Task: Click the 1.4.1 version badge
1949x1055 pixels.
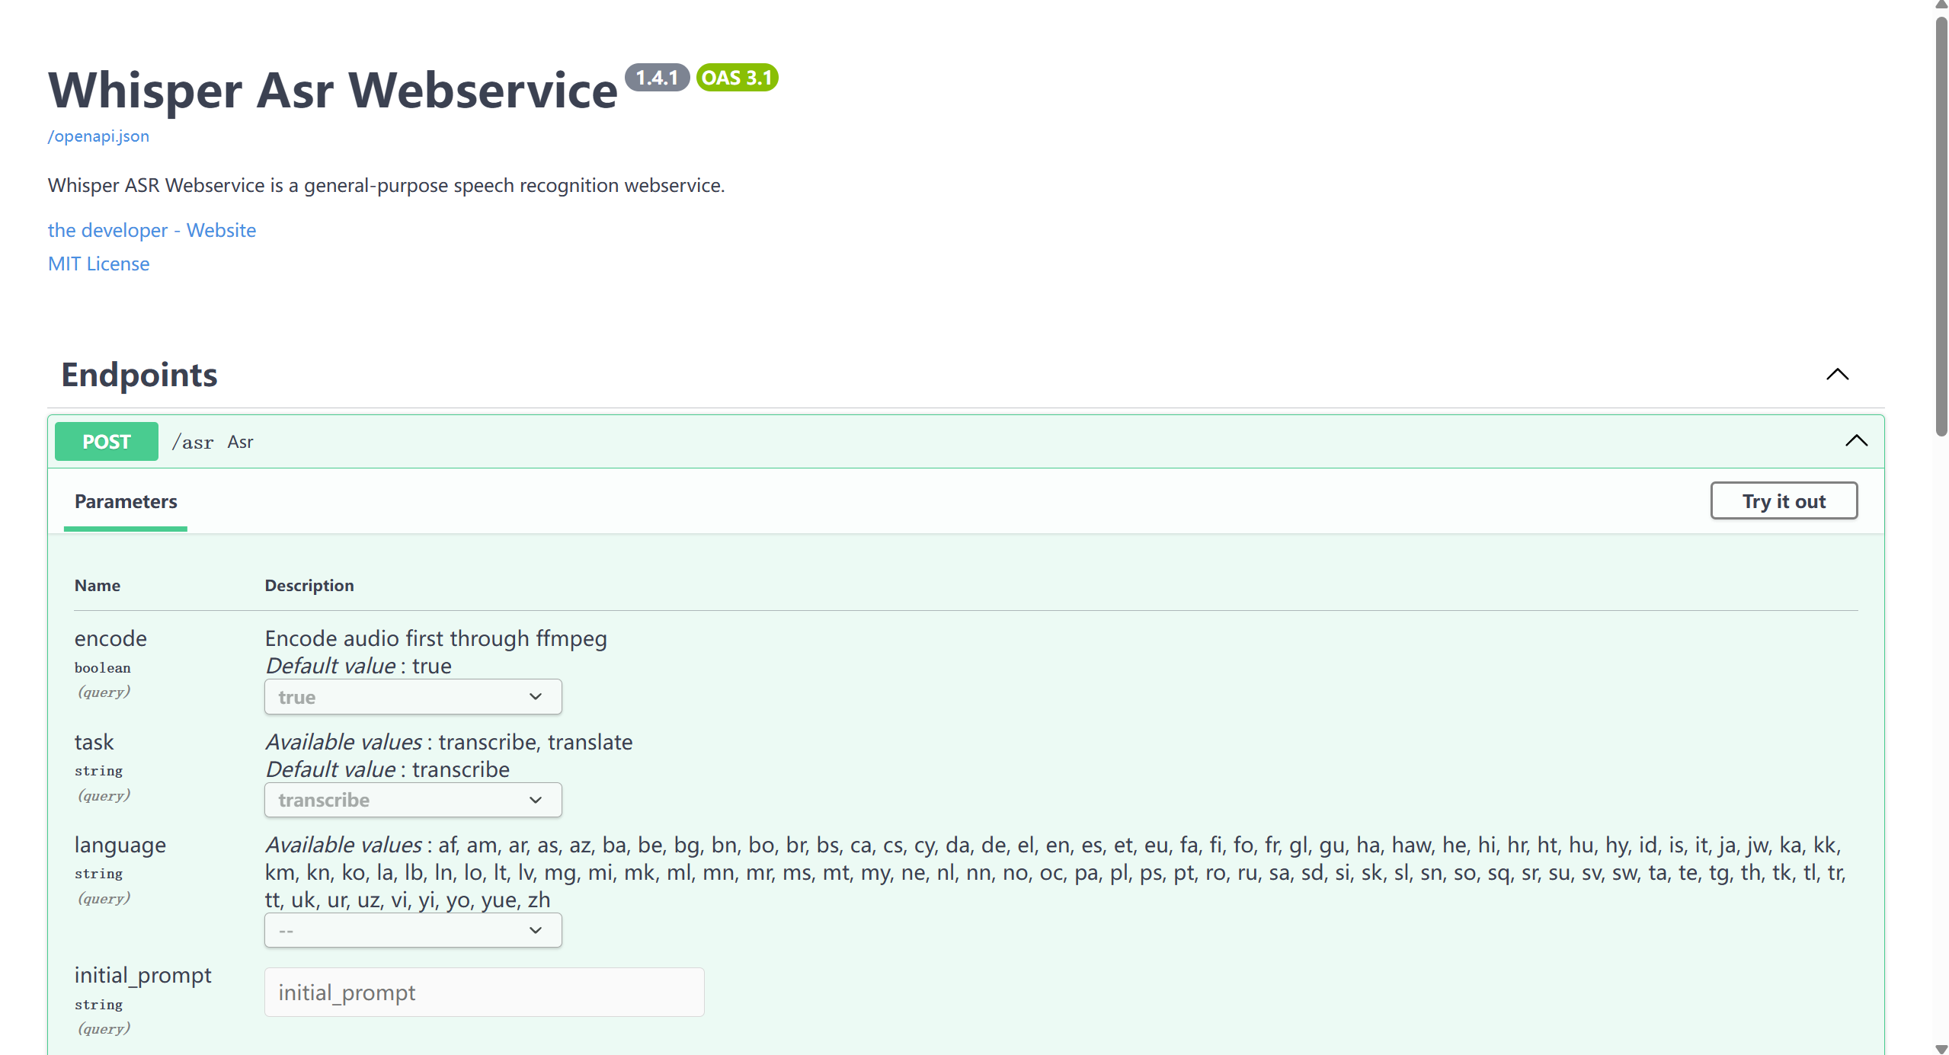Action: click(657, 78)
